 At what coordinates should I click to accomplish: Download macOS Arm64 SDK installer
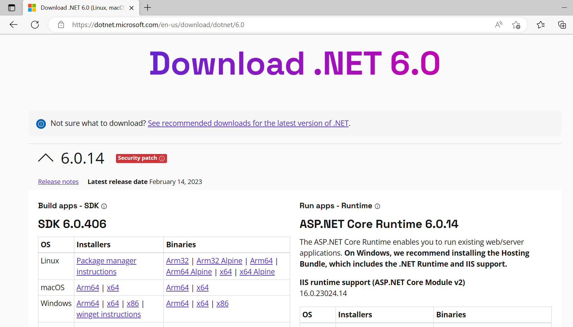(88, 288)
